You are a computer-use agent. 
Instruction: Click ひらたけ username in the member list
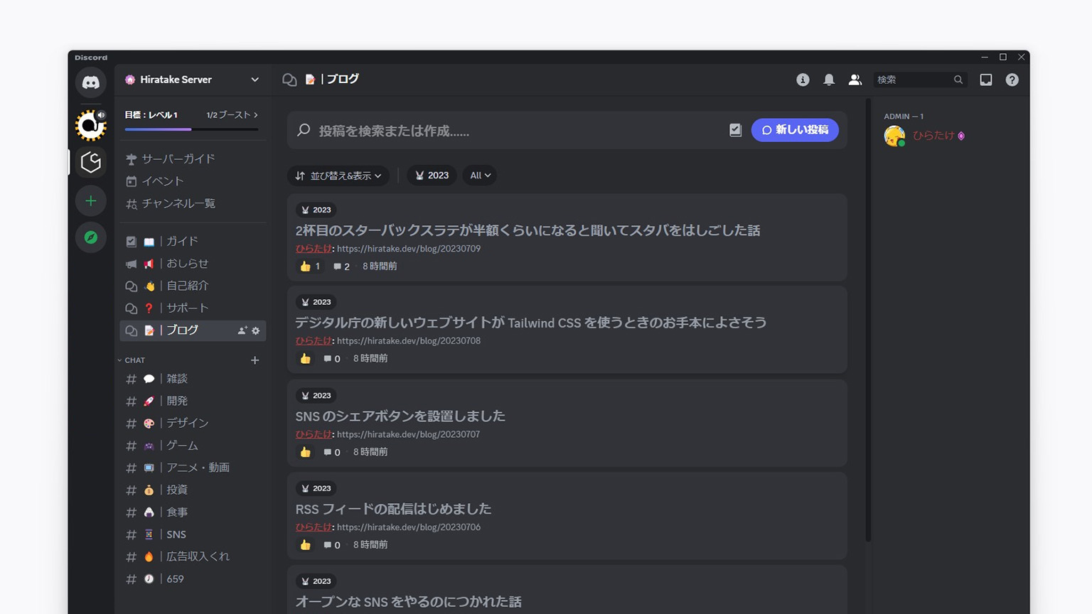click(x=933, y=136)
